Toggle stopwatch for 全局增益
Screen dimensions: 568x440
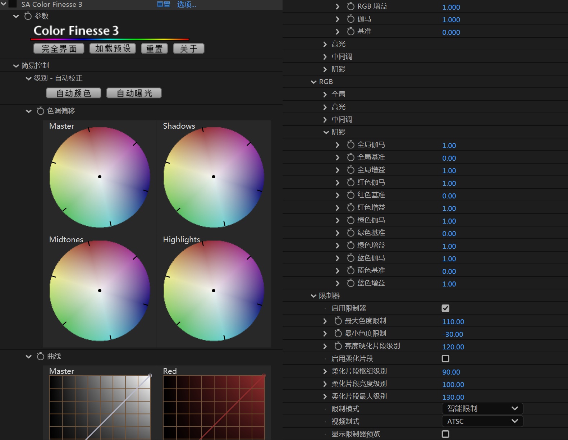click(351, 170)
